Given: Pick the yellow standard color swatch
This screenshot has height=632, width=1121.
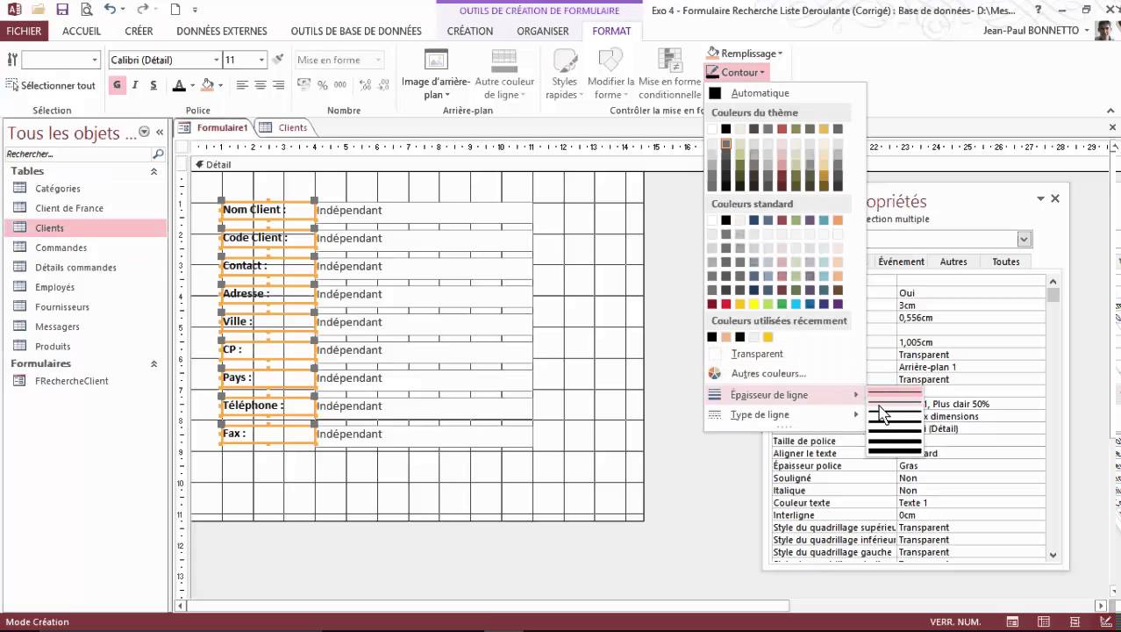Looking at the screenshot, I should click(754, 305).
